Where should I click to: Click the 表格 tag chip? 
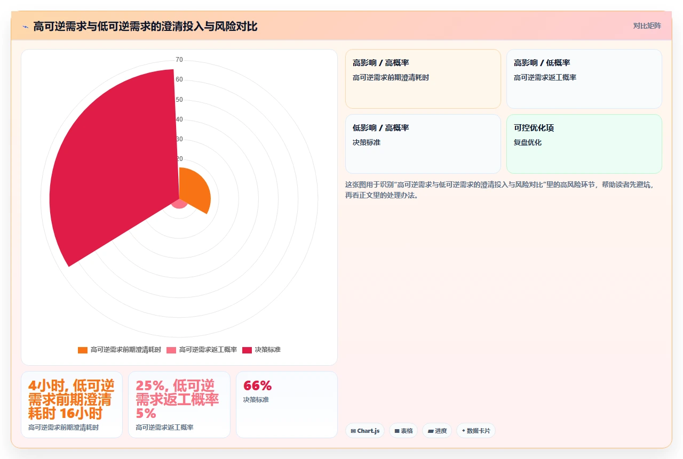403,431
